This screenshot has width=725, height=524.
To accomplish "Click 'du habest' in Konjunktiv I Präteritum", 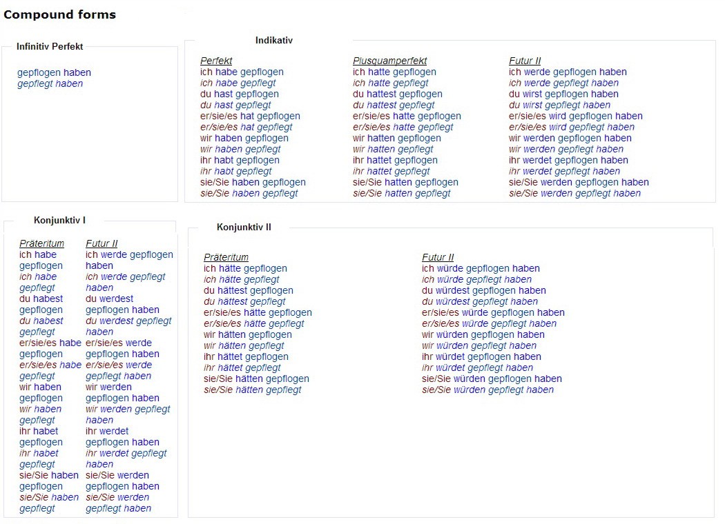I will click(41, 299).
